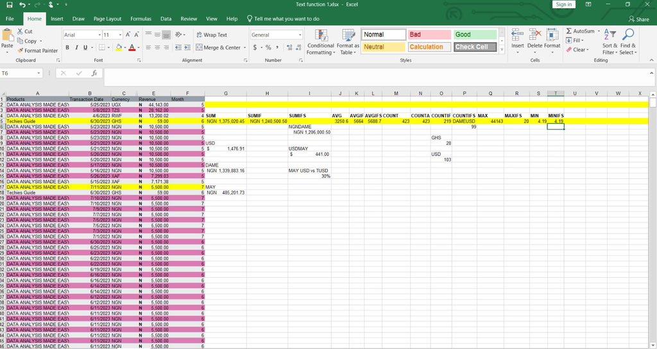657x349 pixels.
Task: Click Tell me what you want search box
Action: [283, 19]
